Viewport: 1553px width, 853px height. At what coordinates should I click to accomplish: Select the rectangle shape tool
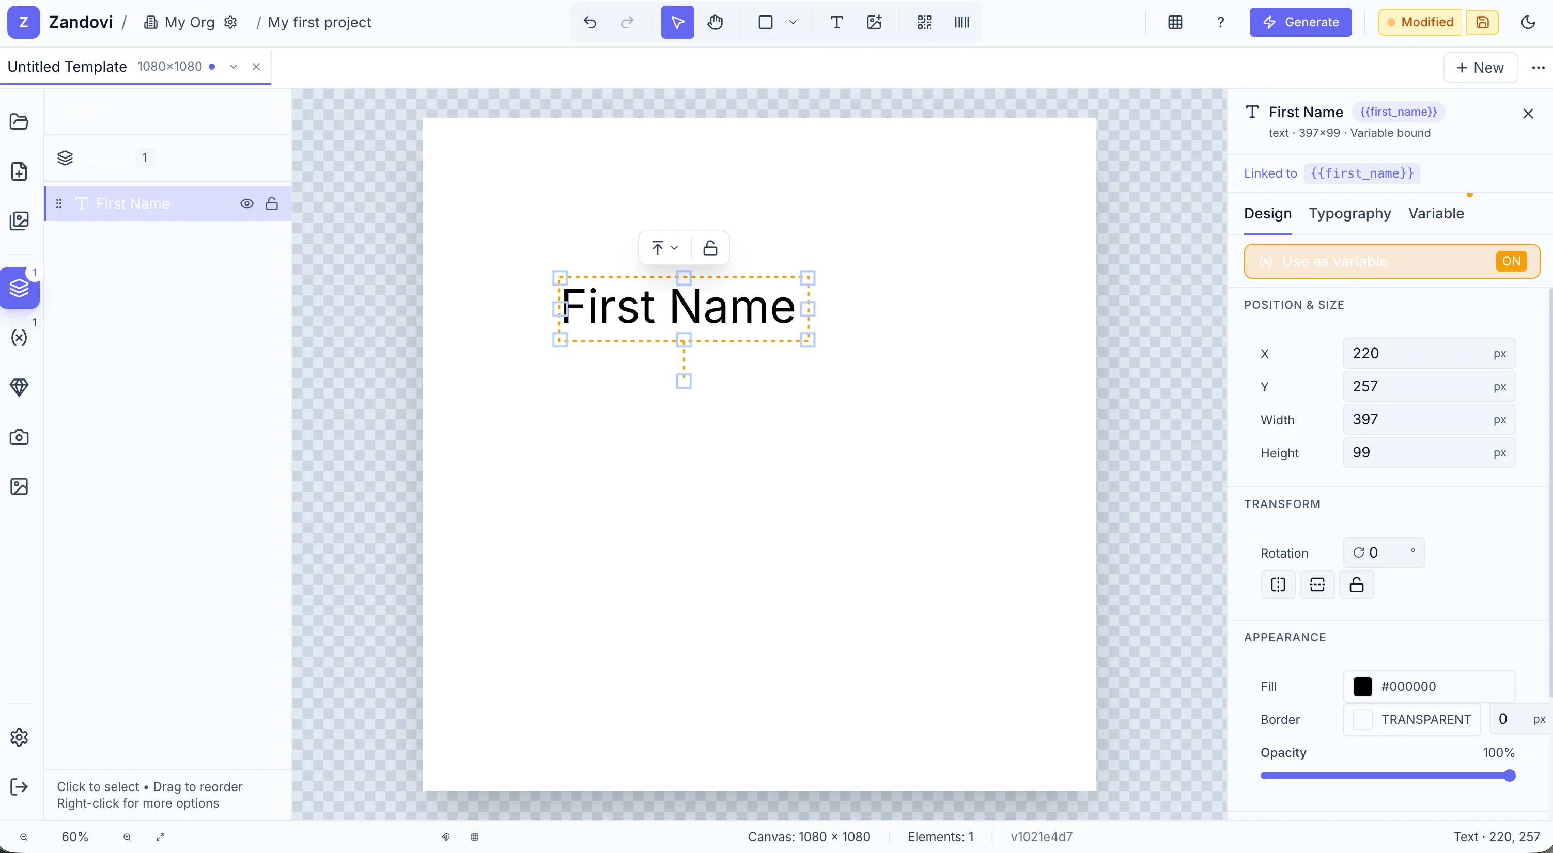765,22
